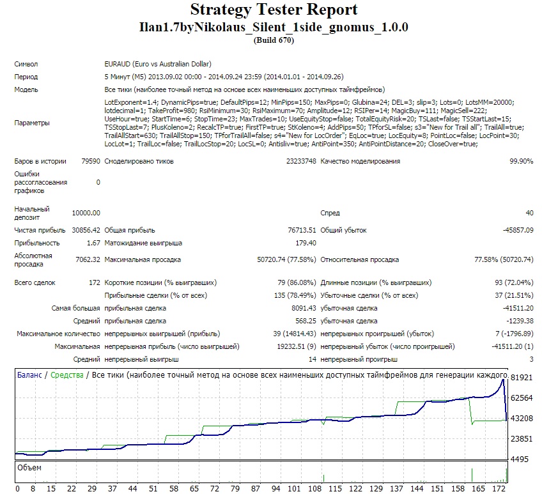This screenshot has height=494, width=542.
Task: Click the balance curve peak near trade 172
Action: tap(503, 380)
